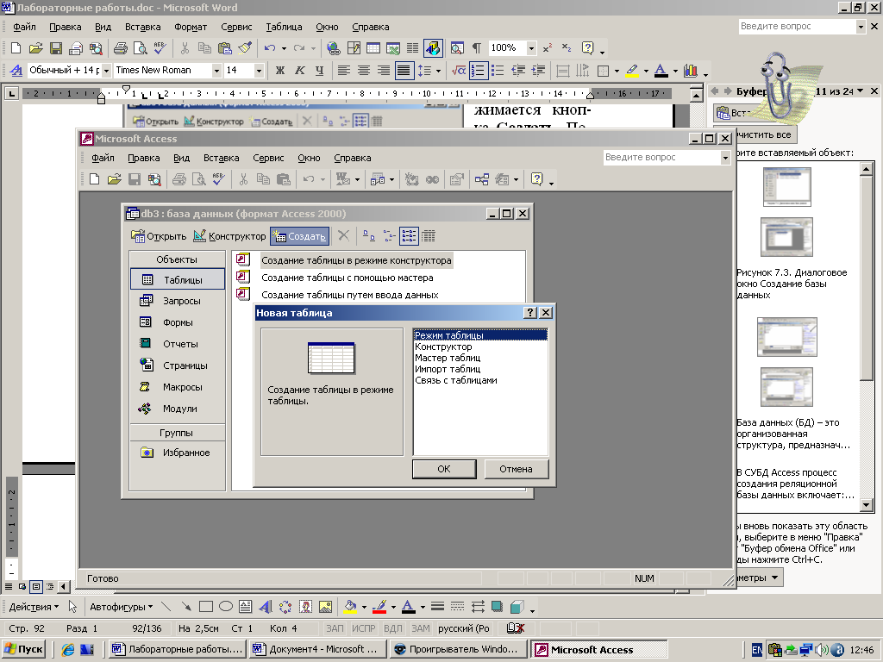The width and height of the screenshot is (883, 662).
Task: Select the Oval tool in drawing toolbar
Action: (x=226, y=607)
